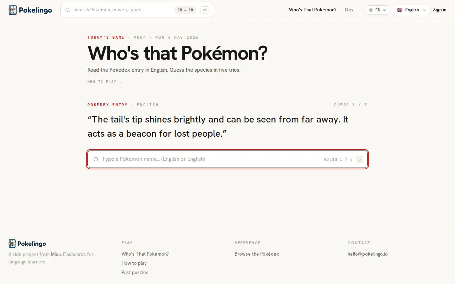Image resolution: width=455 pixels, height=284 pixels.
Task: Open the Misu link in footer
Action: click(56, 254)
